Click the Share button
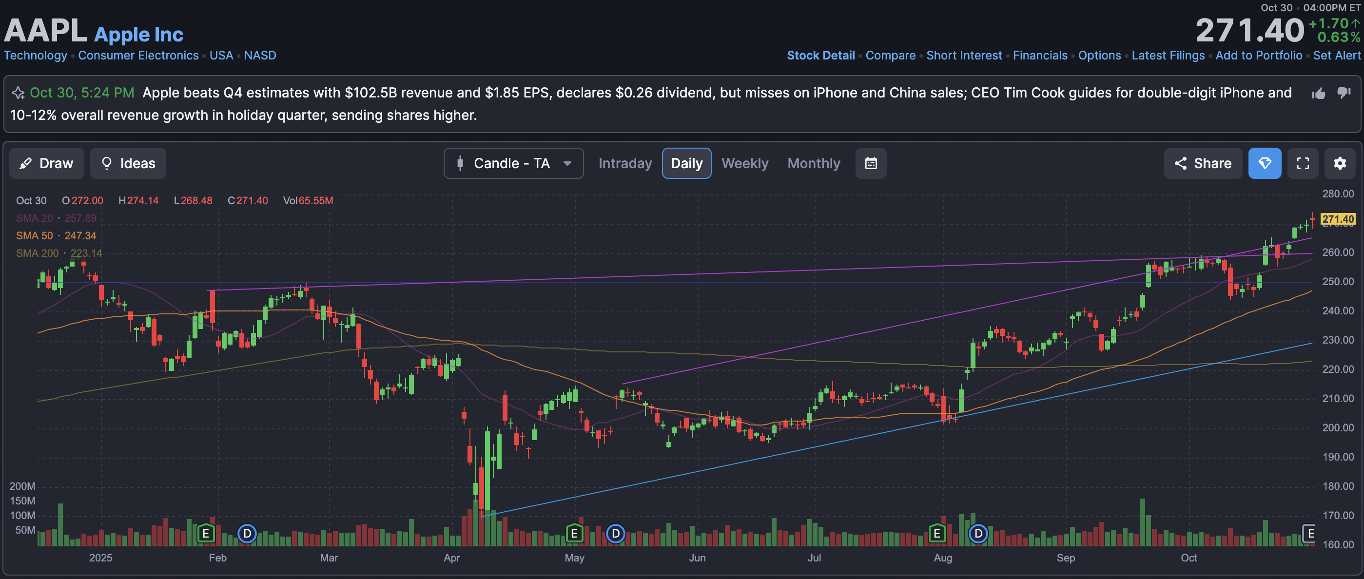Screen dimensions: 1364x579 tap(1203, 163)
